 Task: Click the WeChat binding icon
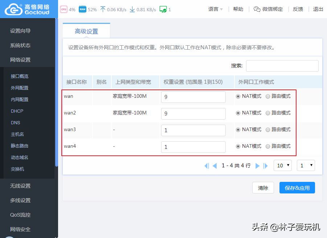(x=257, y=9)
